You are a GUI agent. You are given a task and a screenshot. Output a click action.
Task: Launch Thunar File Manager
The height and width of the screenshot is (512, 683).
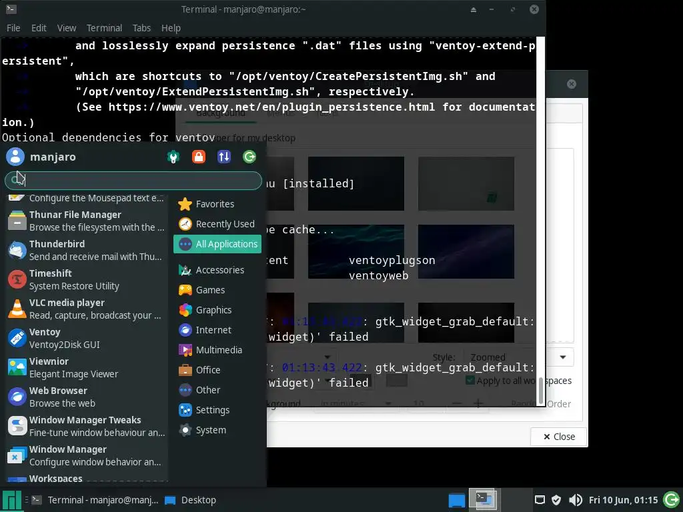point(86,221)
